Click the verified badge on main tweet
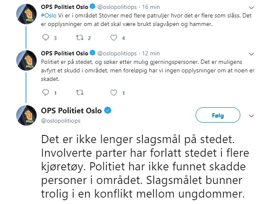The height and width of the screenshot is (204, 268). coord(108,111)
